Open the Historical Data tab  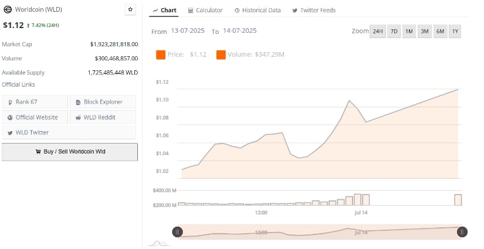(258, 10)
